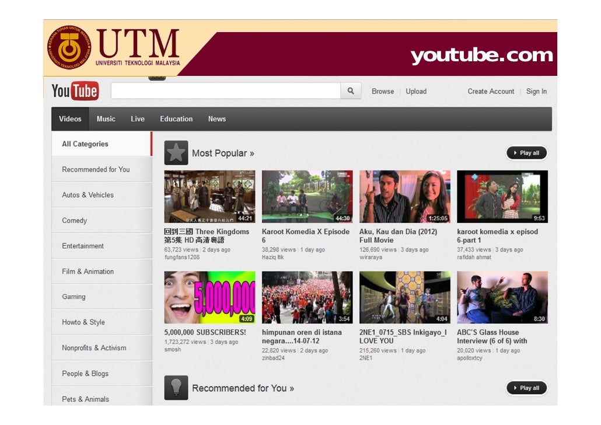
Task: Select Film & Animation category
Action: [102, 271]
